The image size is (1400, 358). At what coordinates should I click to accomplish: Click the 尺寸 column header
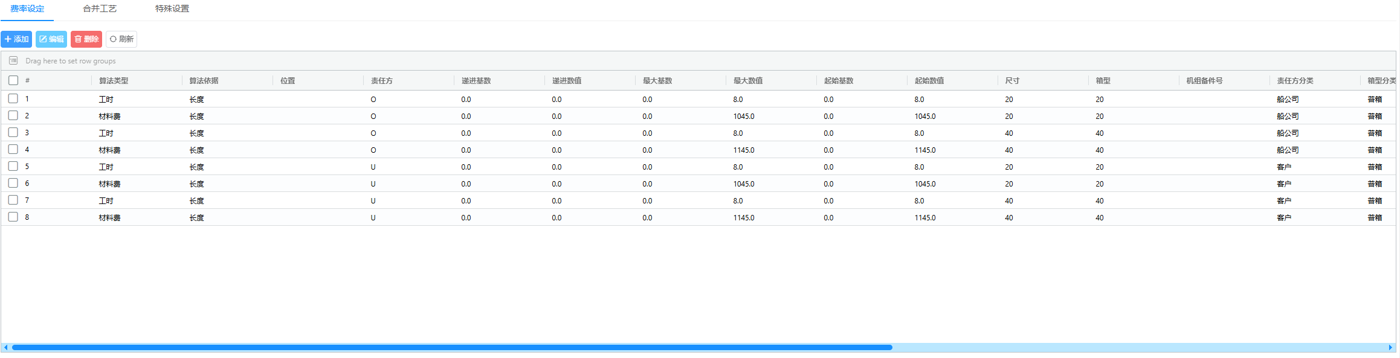(1012, 81)
